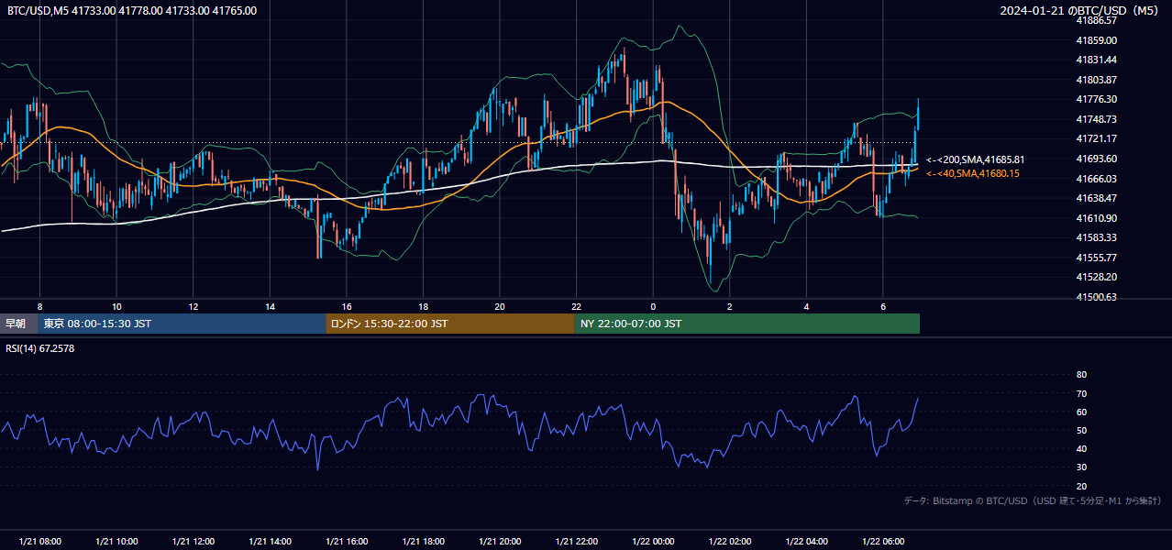
Task: Click the 41859.00 price axis label
Action: tap(1096, 40)
